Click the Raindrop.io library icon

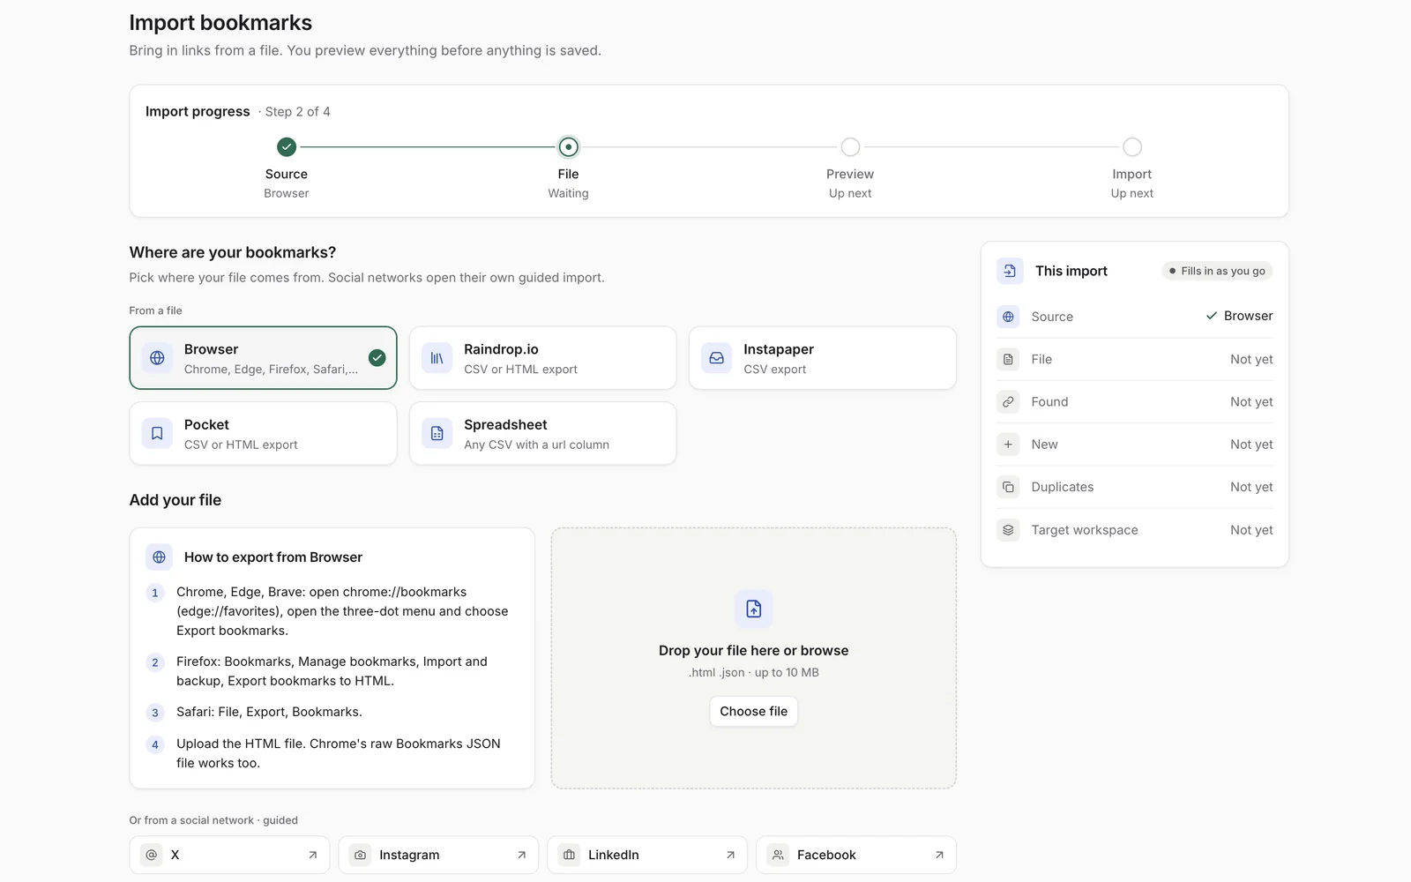[437, 358]
